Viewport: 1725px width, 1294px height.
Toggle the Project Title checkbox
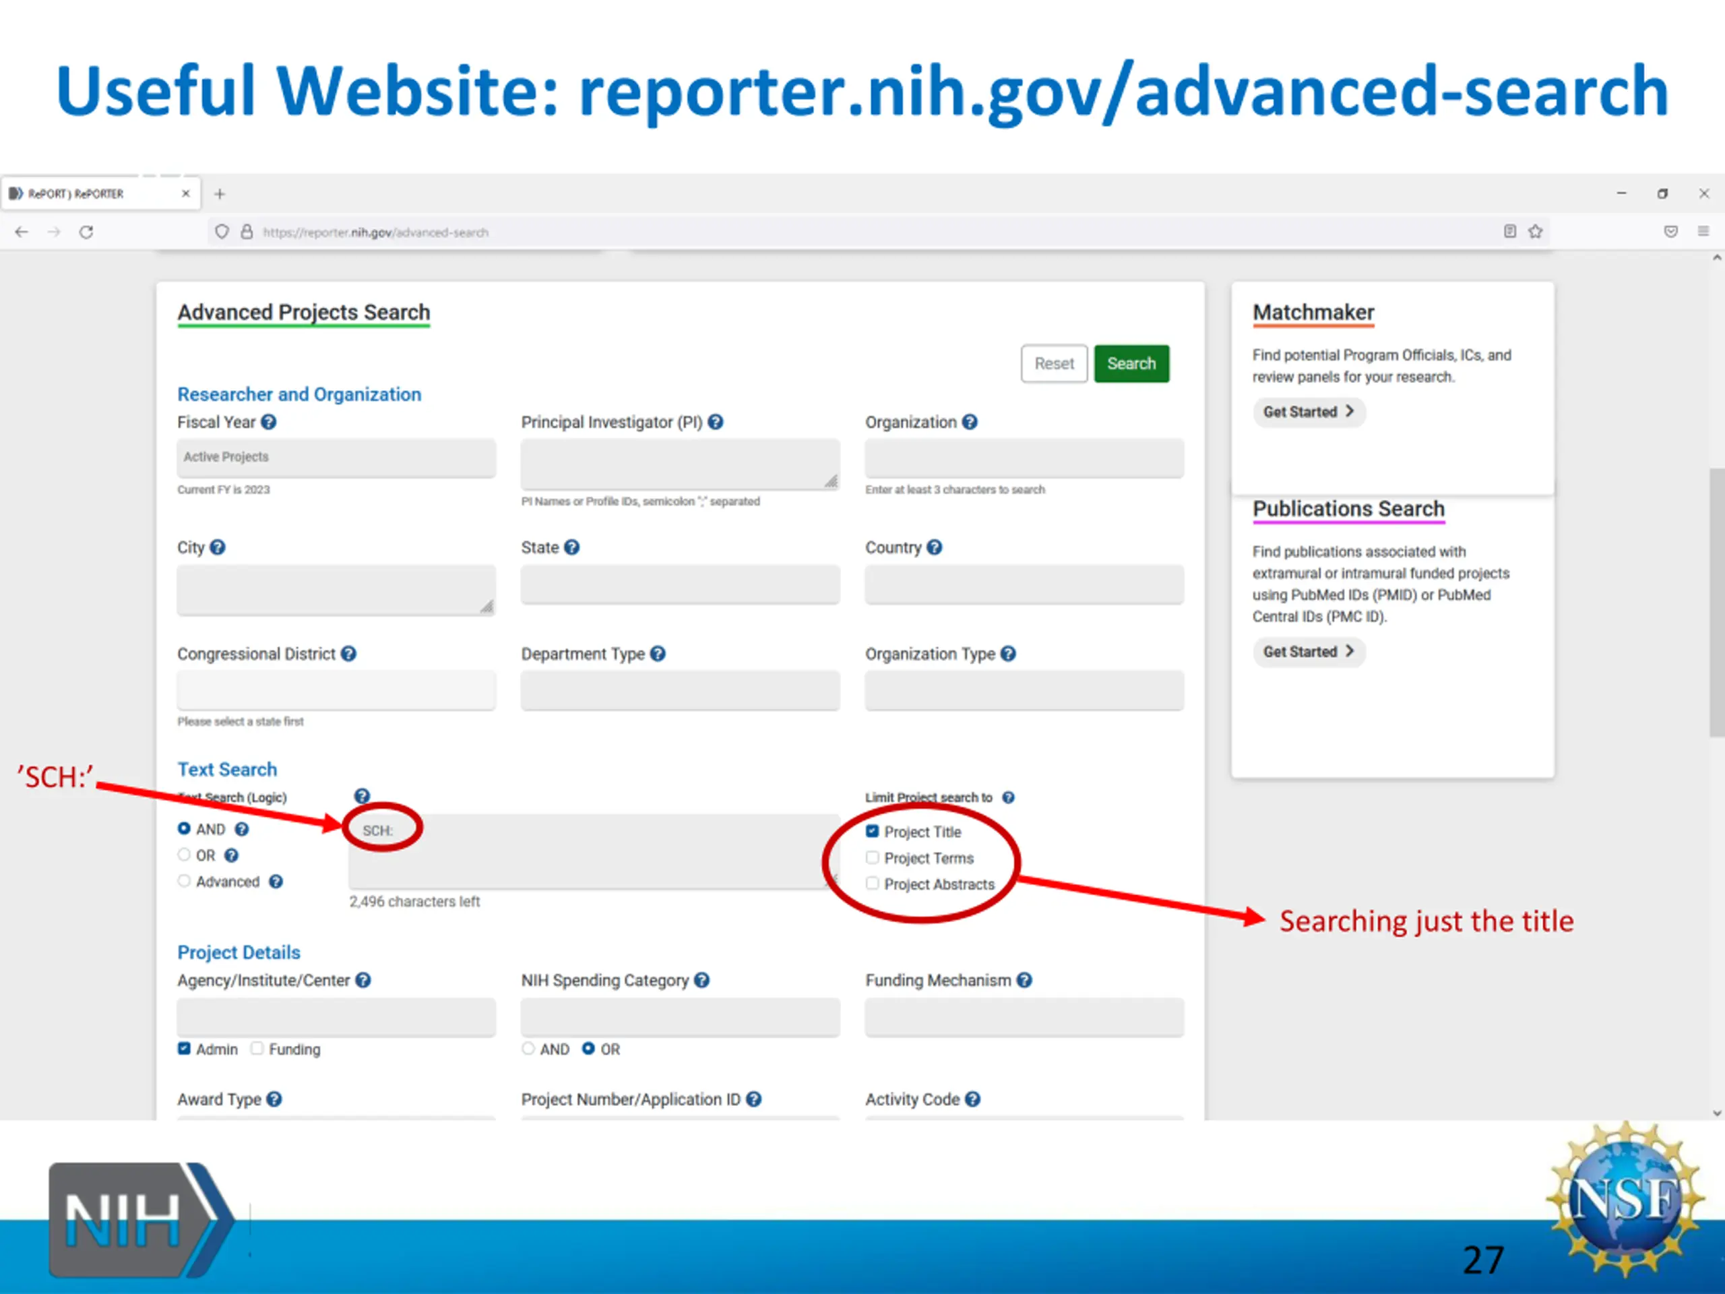click(872, 832)
